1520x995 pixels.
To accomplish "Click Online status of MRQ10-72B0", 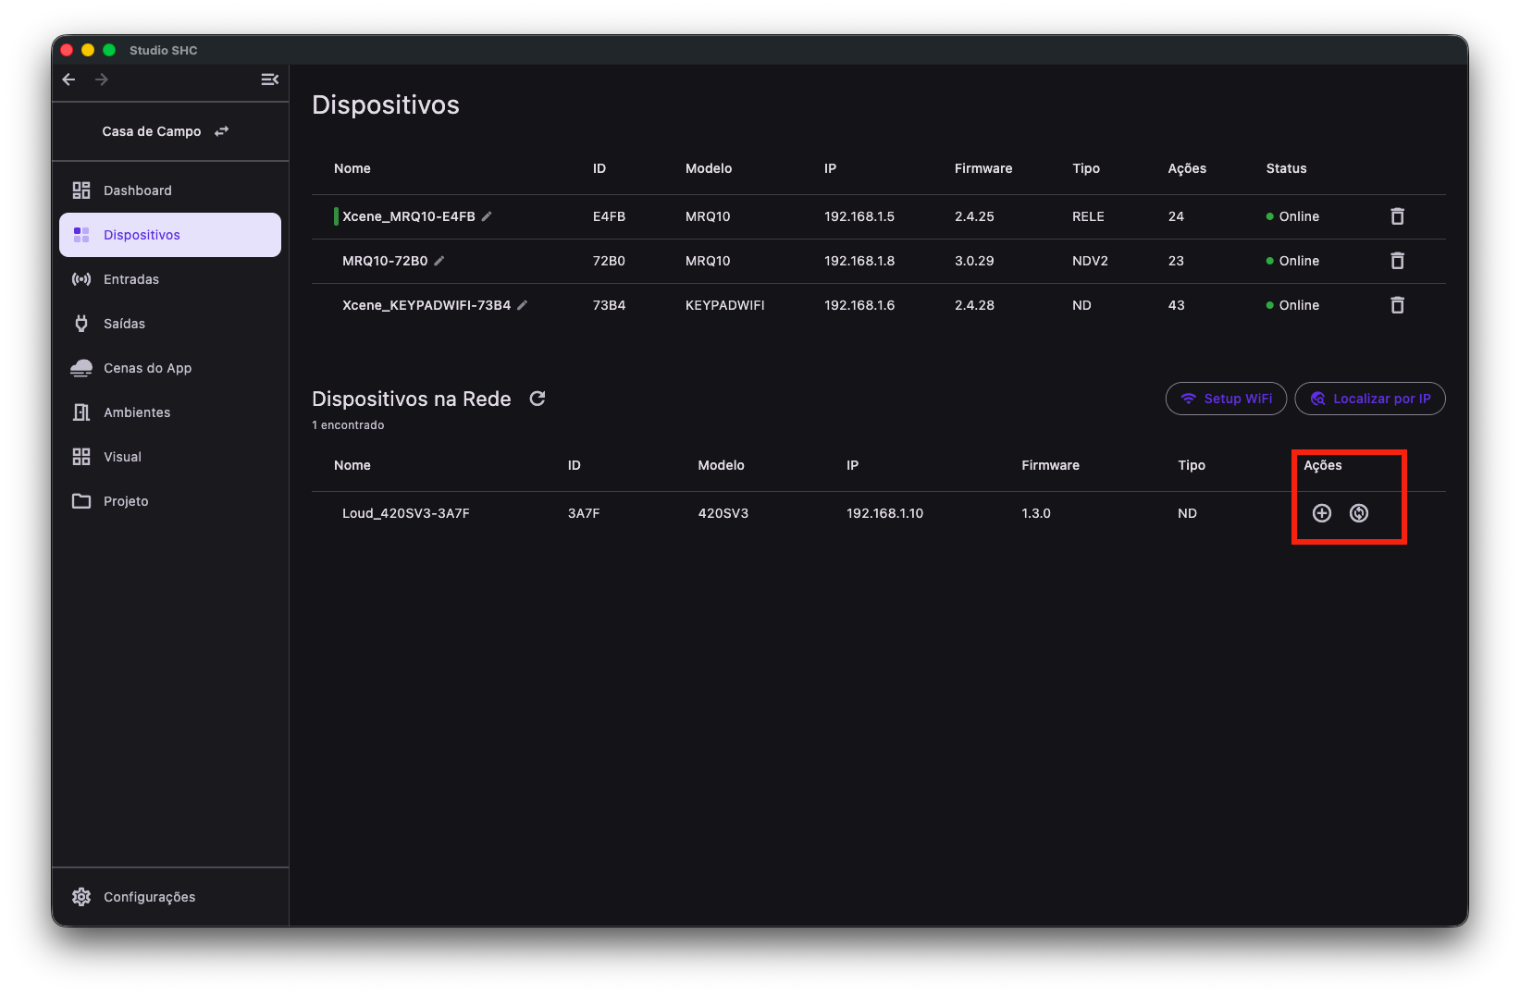I will [x=1292, y=261].
